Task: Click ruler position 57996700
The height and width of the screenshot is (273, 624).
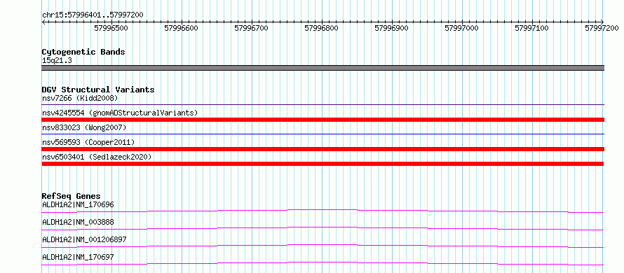Action: coord(252,28)
